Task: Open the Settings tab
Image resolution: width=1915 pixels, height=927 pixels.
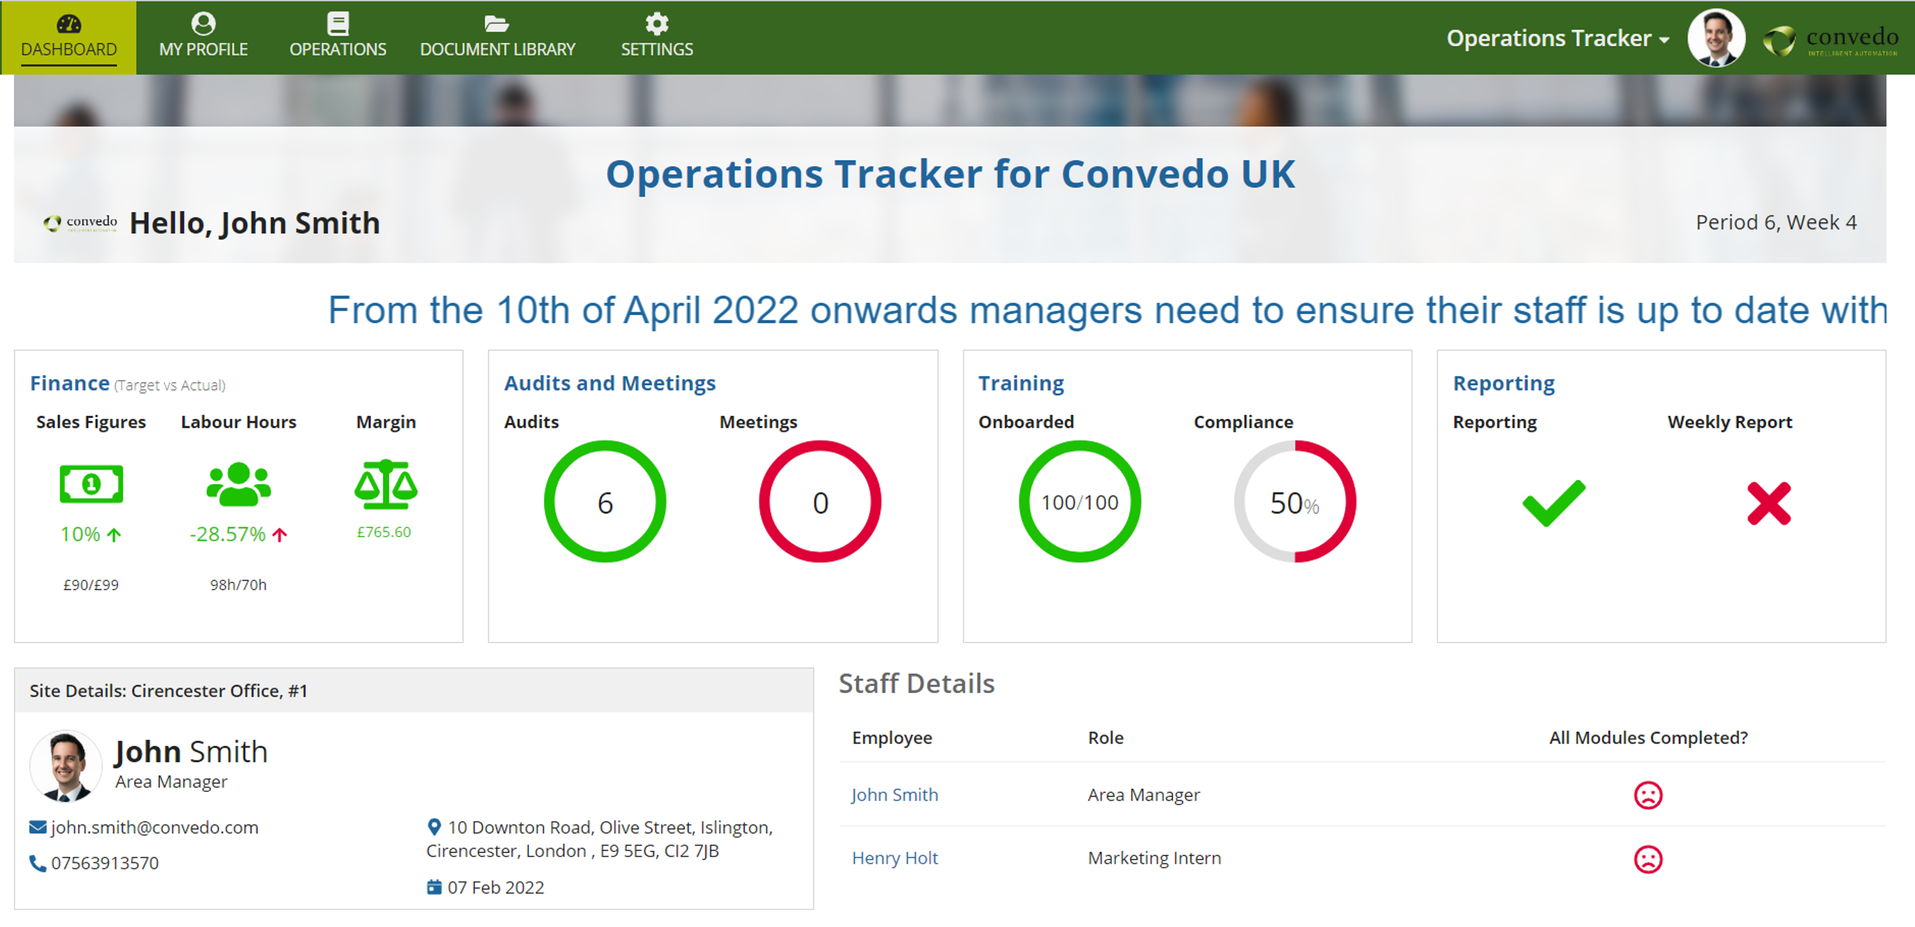Action: click(x=656, y=37)
